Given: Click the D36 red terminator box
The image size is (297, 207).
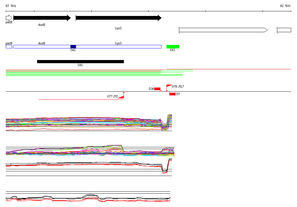Looking at the screenshot, I should (x=157, y=89).
